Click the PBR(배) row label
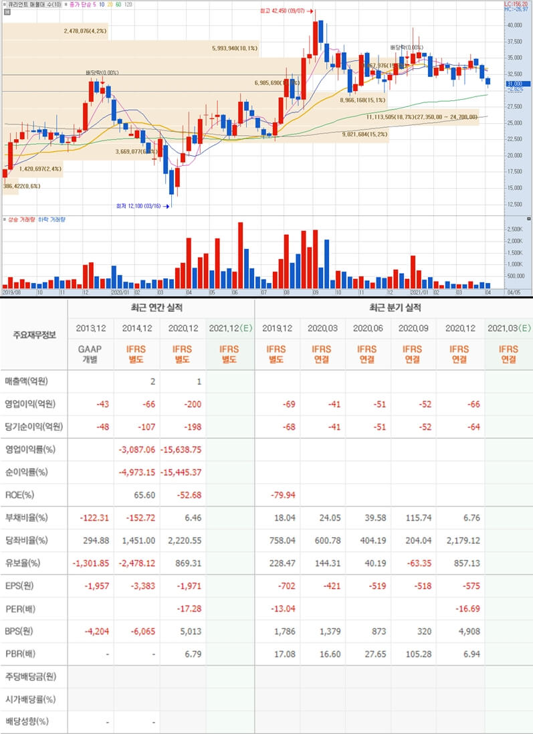 coord(20,654)
